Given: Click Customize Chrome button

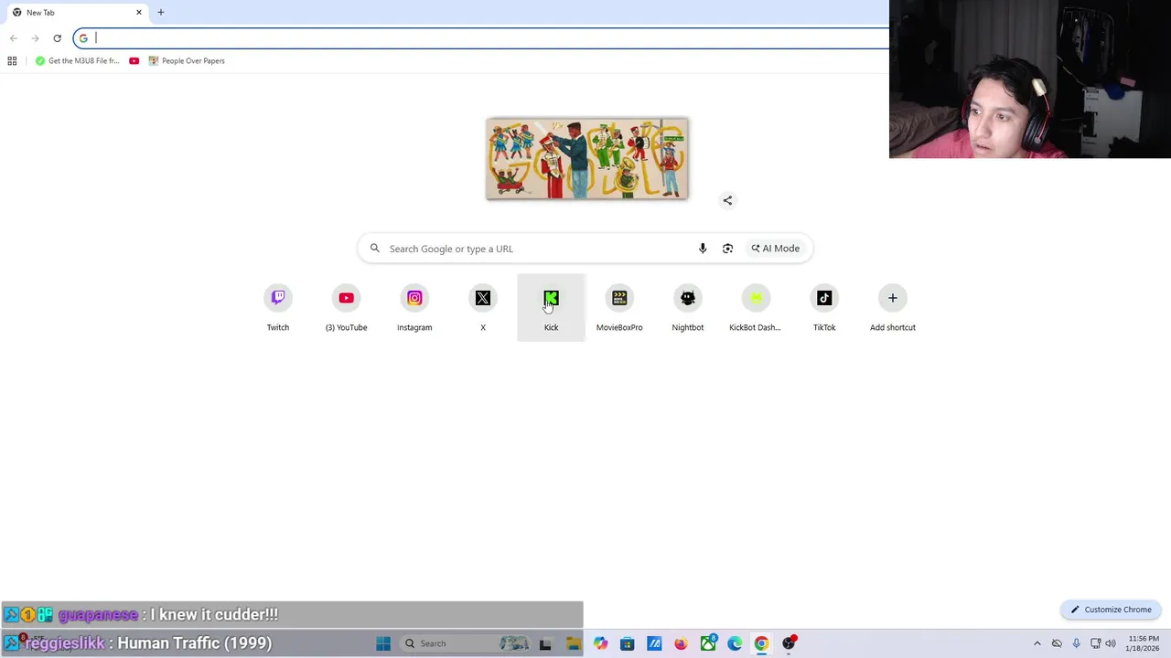Looking at the screenshot, I should (x=1112, y=610).
